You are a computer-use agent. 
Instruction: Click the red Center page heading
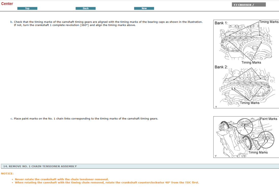[7, 4]
